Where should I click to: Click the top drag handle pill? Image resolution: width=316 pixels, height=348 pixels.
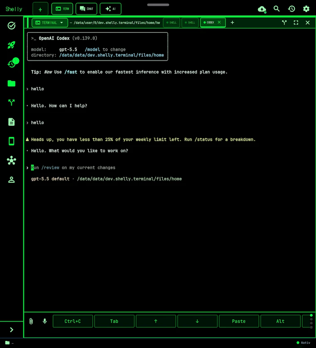tap(158, 5)
